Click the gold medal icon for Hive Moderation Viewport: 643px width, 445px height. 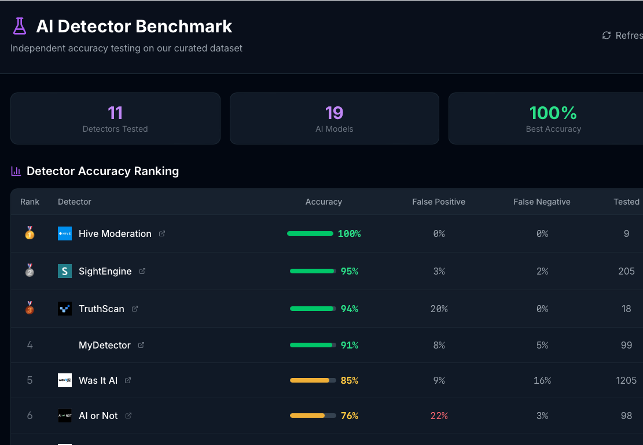click(30, 233)
